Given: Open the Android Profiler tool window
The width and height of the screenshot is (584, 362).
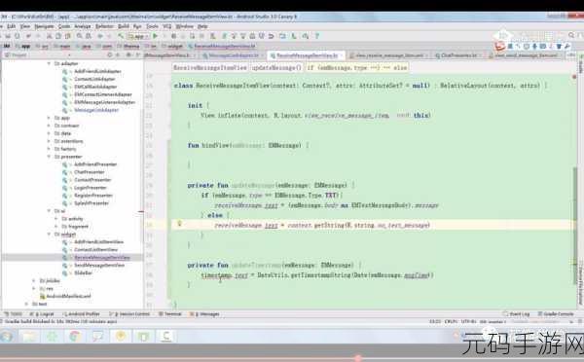Looking at the screenshot, I should (81, 314).
